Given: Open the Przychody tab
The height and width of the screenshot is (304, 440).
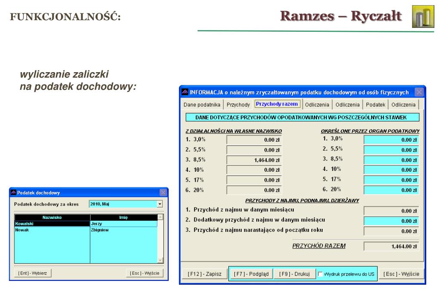Looking at the screenshot, I should 238,104.
